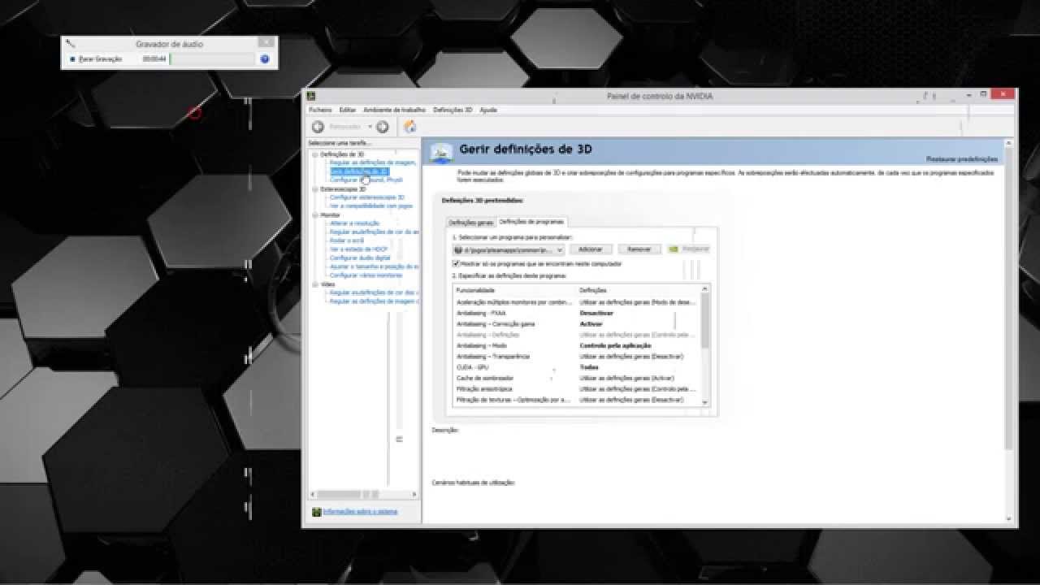Click the recording level meter in Gravador de áudio
Image resolution: width=1040 pixels, height=585 pixels.
pos(212,59)
